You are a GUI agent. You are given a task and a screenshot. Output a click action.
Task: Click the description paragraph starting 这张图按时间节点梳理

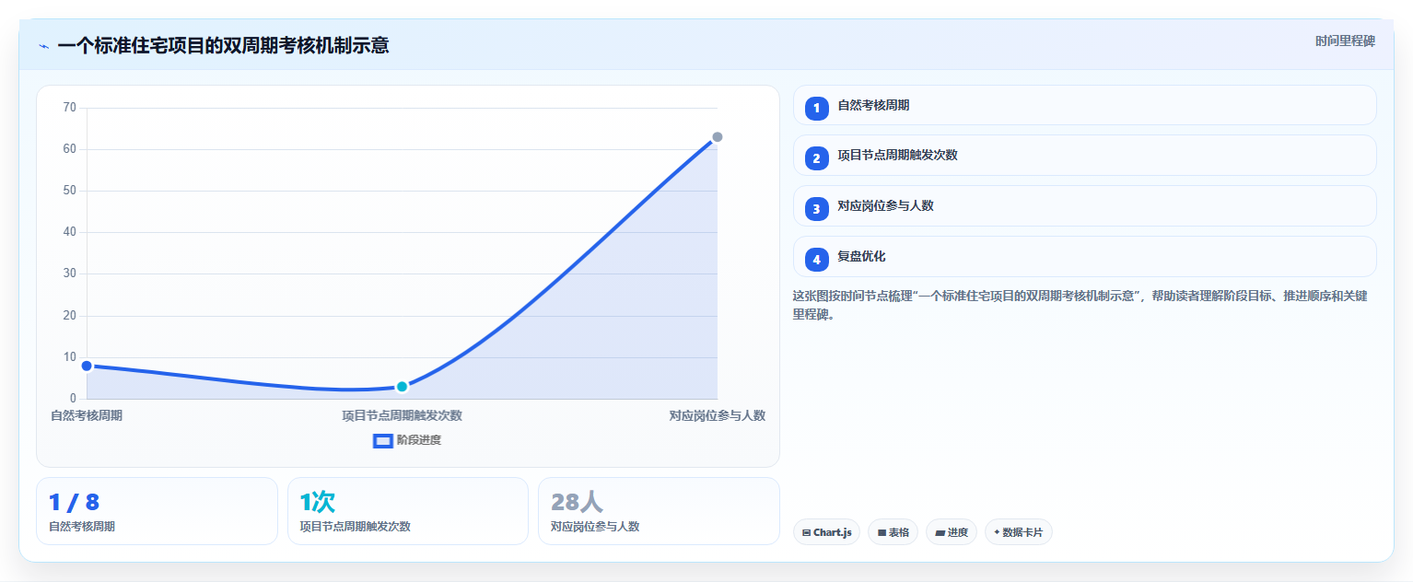click(x=1080, y=305)
